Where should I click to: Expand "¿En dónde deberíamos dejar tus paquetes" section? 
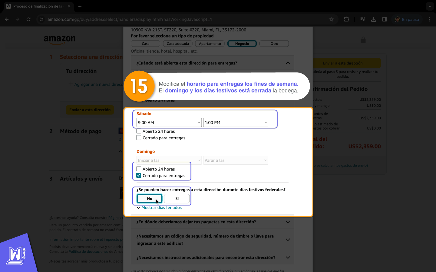click(213, 222)
